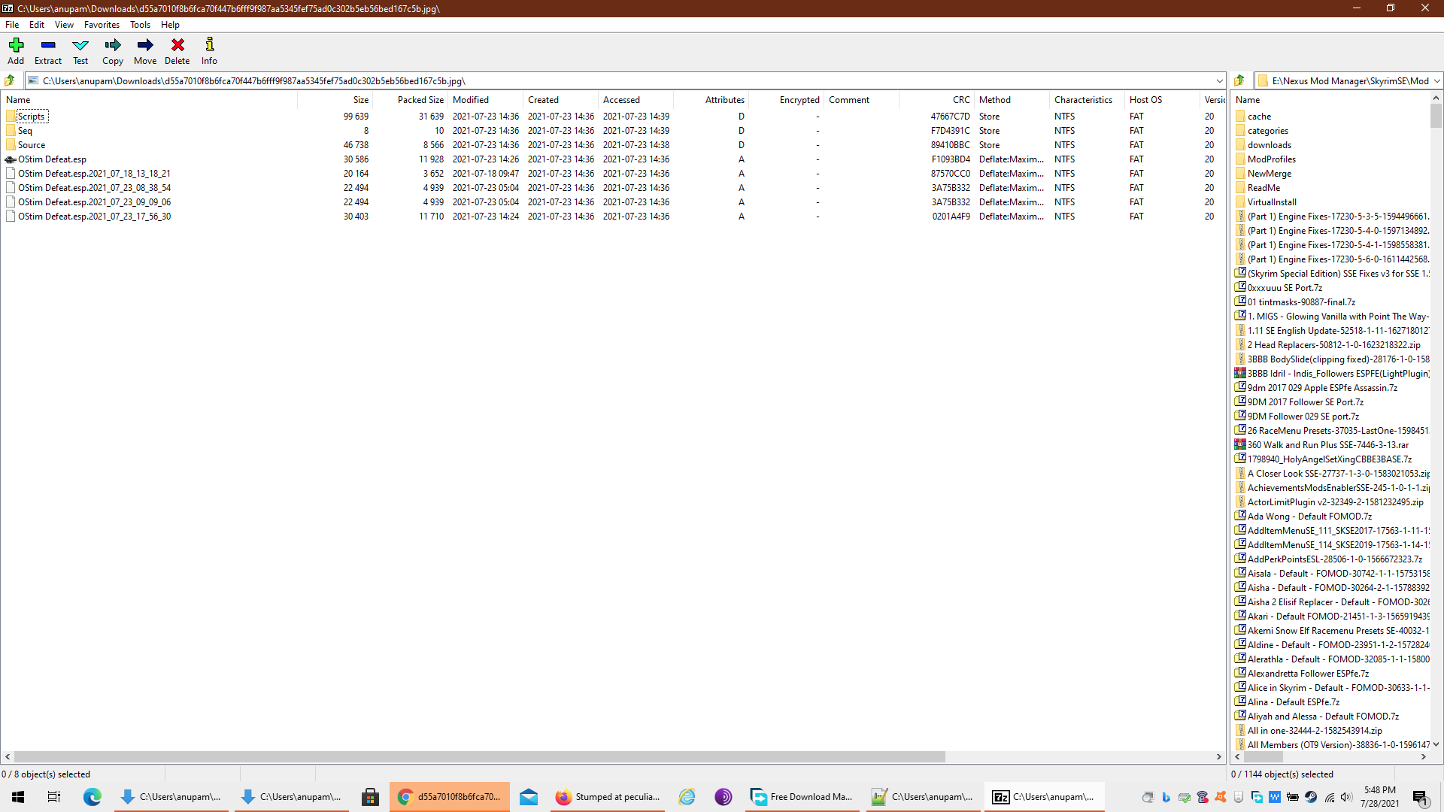Viewport: 1444px width, 812px height.
Task: Open the File menu
Action: [12, 25]
